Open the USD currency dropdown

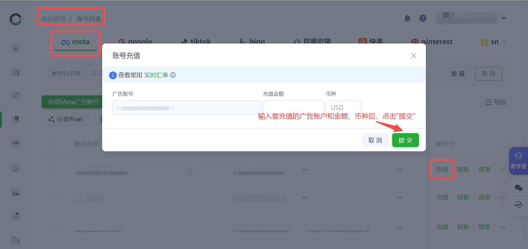pos(343,107)
